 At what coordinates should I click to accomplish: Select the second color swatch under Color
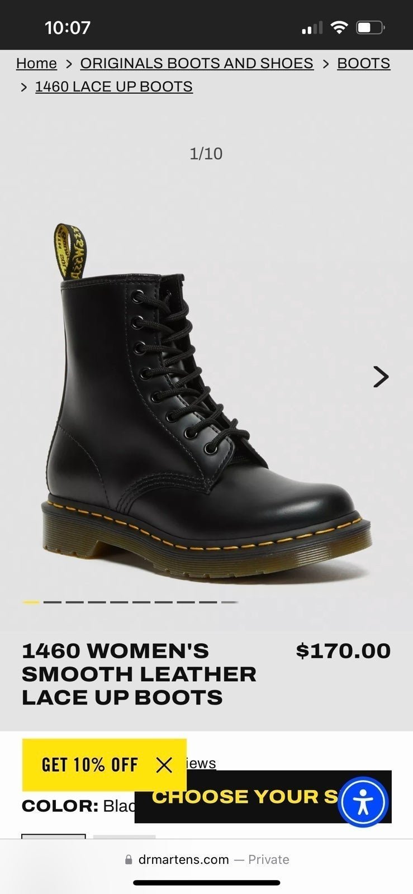pyautogui.click(x=124, y=836)
